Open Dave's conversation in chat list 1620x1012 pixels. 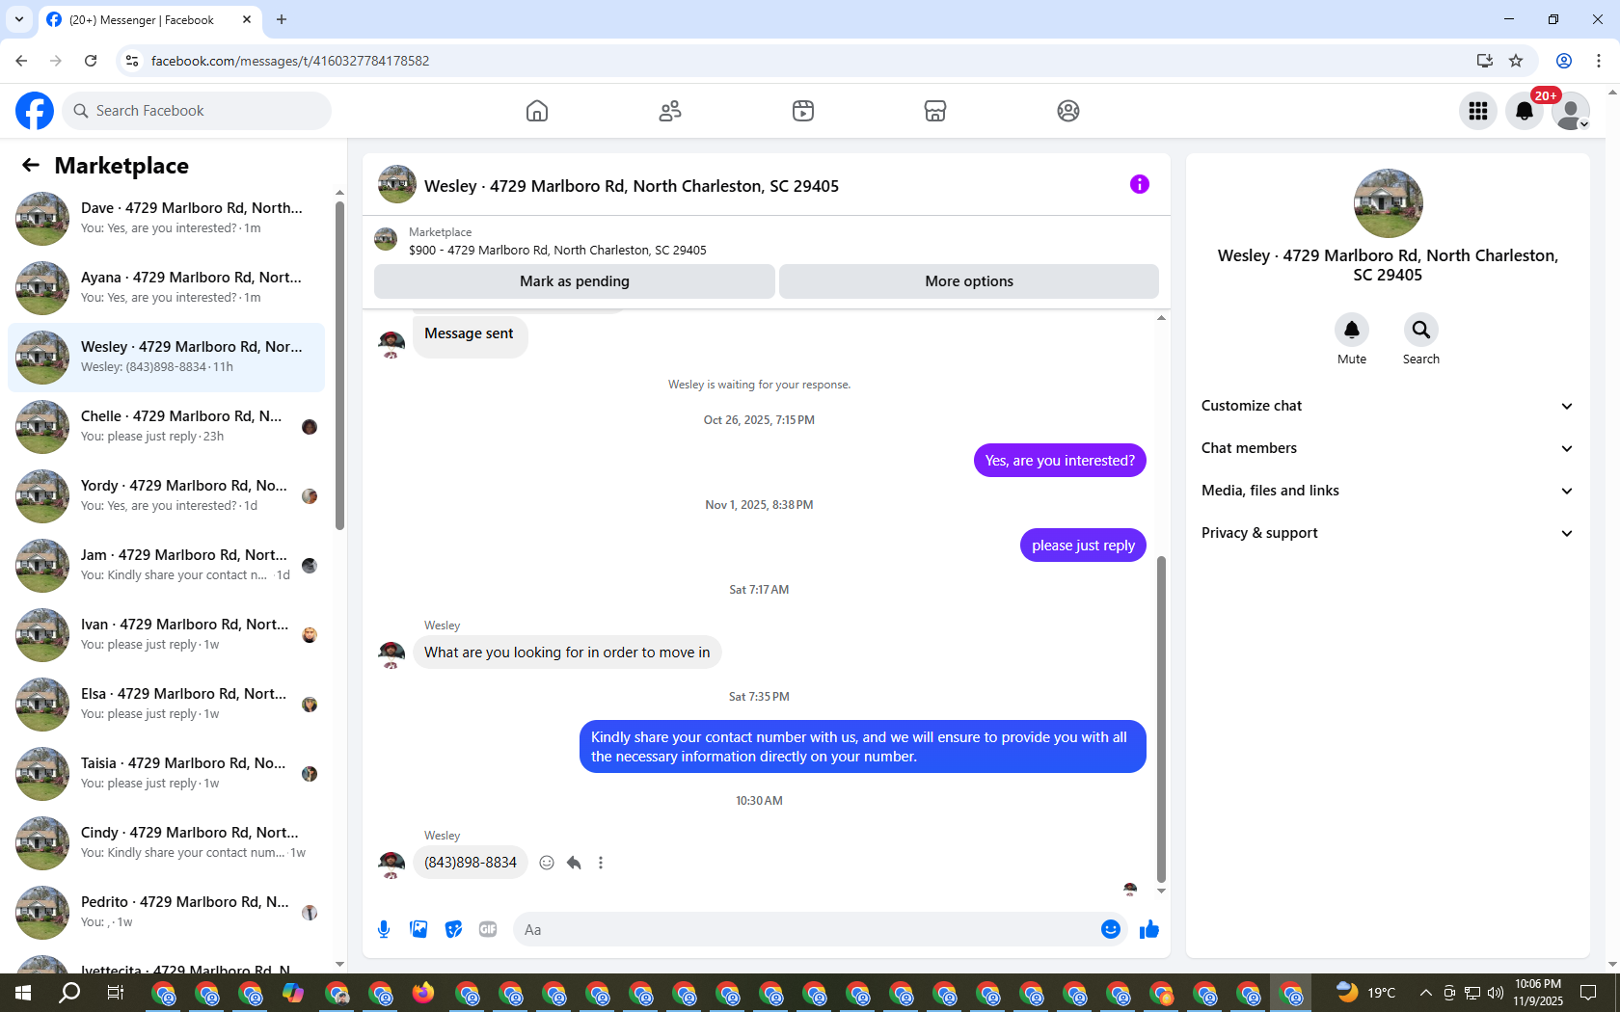[x=166, y=219]
